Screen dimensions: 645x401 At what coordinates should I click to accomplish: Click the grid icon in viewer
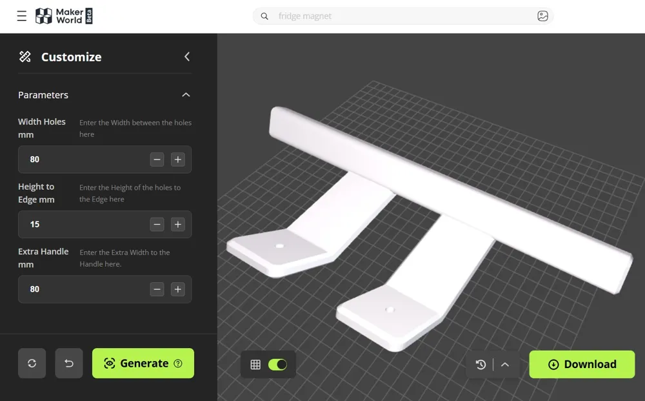pyautogui.click(x=255, y=364)
